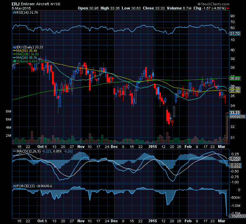Select the 5-Mar-2015 date label

click(21, 8)
